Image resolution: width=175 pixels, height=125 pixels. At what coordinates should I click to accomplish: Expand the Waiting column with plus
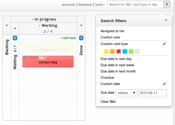pos(15,28)
